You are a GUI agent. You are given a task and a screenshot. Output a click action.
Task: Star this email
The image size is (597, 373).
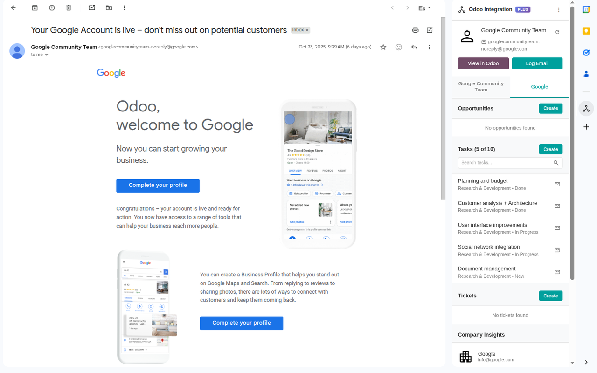[383, 47]
